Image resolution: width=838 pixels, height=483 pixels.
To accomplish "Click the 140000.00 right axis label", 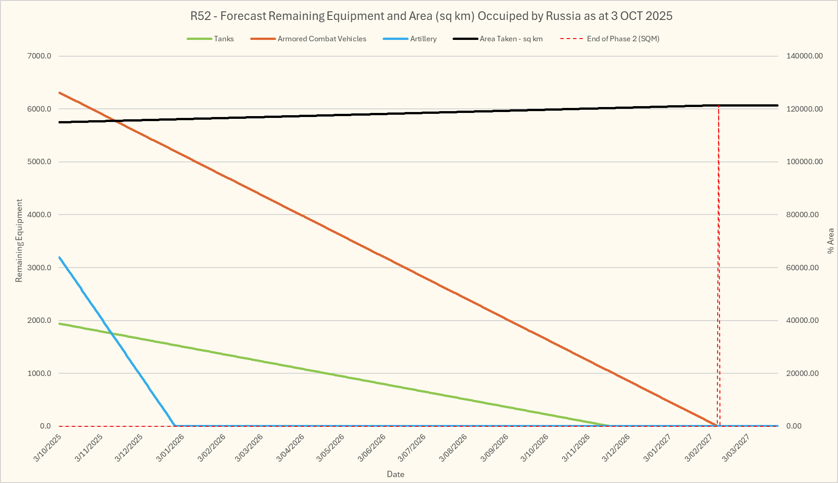I will (x=804, y=56).
